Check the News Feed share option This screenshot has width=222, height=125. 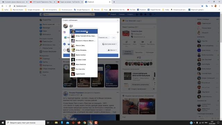click(x=65, y=44)
